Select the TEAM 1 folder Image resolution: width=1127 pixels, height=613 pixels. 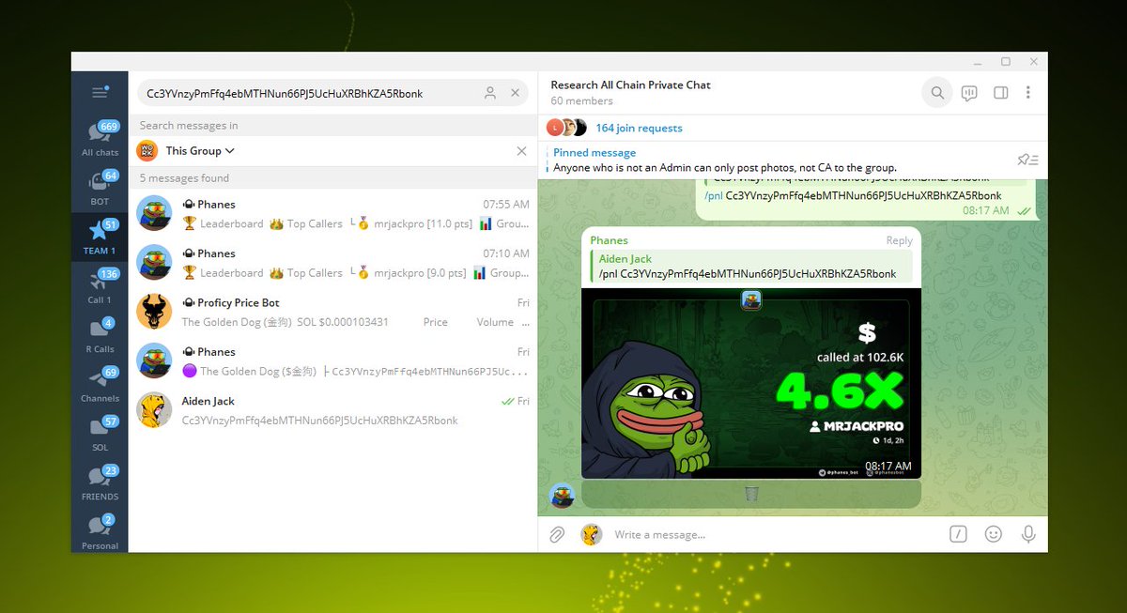click(100, 237)
